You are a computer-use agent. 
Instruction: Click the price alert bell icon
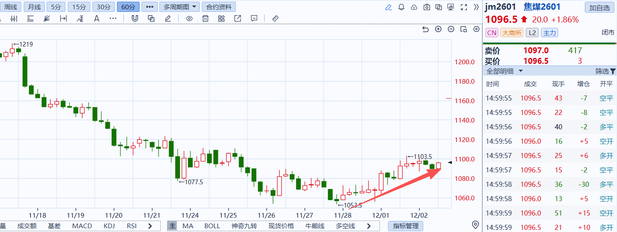(x=401, y=7)
